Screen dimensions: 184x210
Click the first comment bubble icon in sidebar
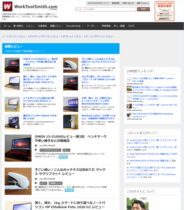point(127,140)
